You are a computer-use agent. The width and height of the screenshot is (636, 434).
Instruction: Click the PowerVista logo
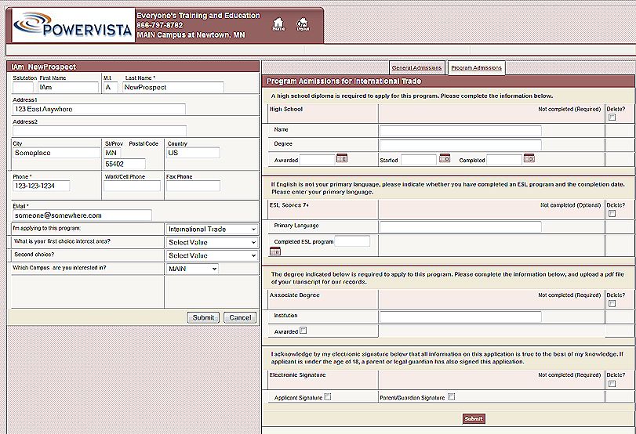73,25
